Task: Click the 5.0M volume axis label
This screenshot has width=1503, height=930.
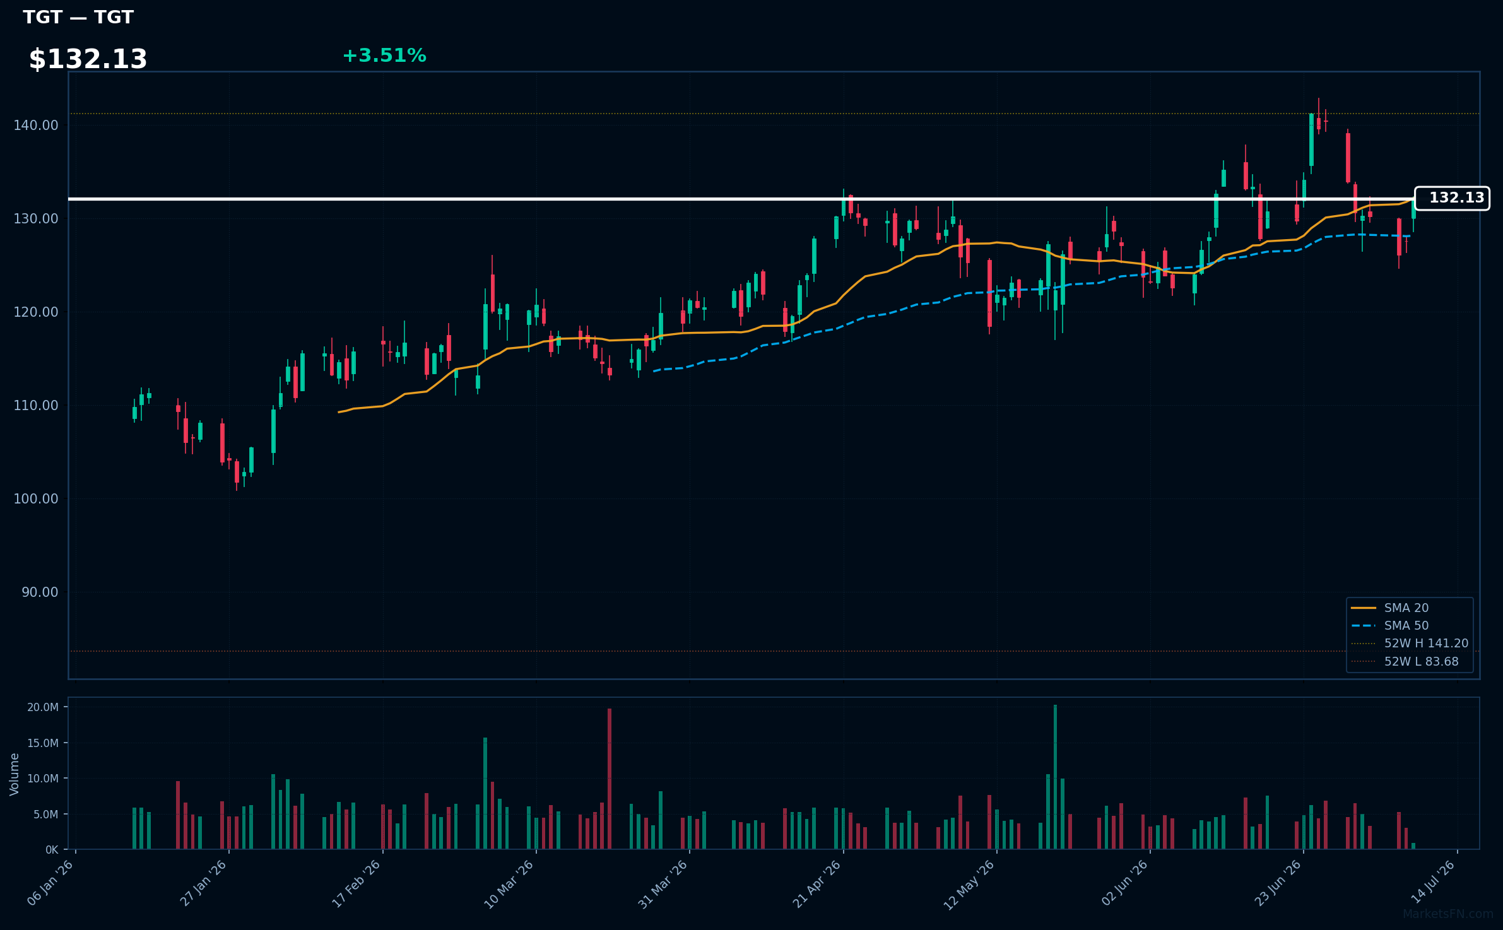Action: point(46,815)
